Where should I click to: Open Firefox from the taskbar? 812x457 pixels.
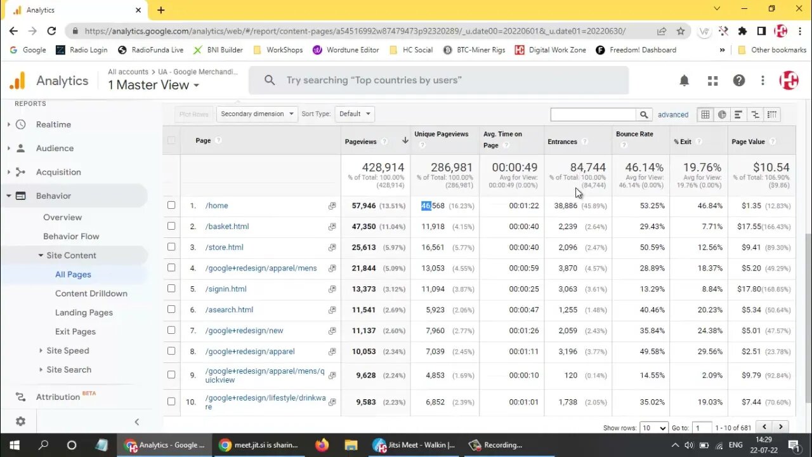[x=322, y=445]
